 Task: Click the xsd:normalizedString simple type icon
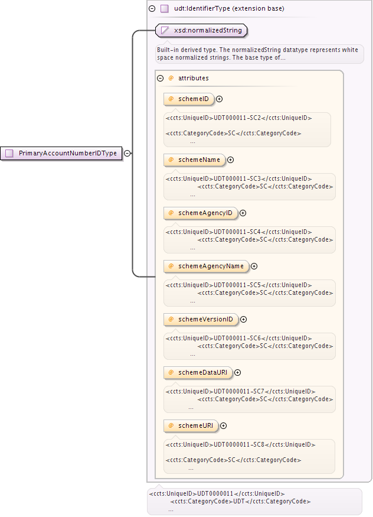[x=165, y=31]
